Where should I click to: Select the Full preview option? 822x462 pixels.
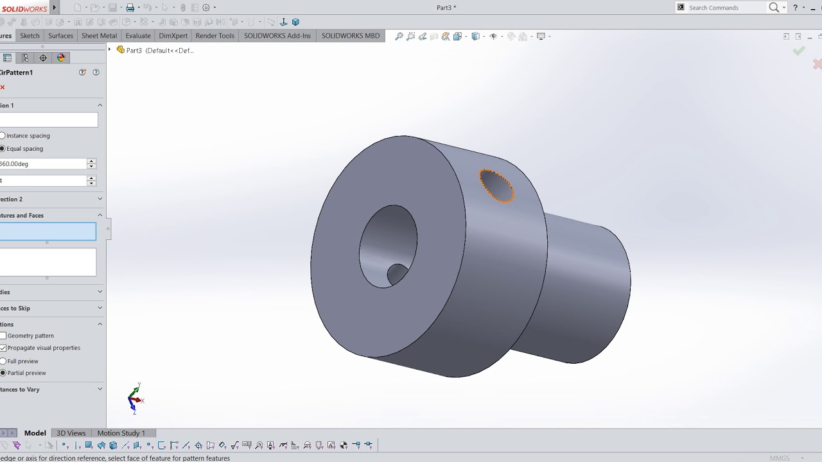3,361
